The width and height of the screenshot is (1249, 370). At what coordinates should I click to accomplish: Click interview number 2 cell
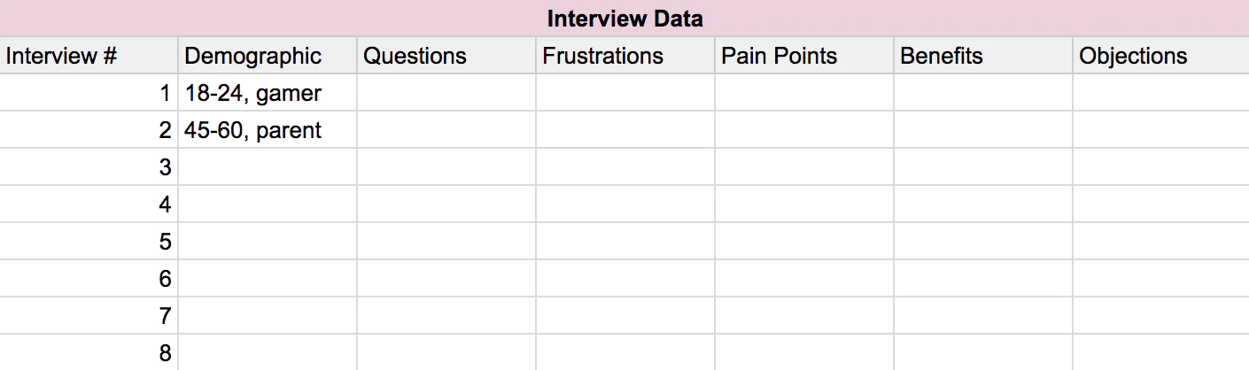click(89, 130)
